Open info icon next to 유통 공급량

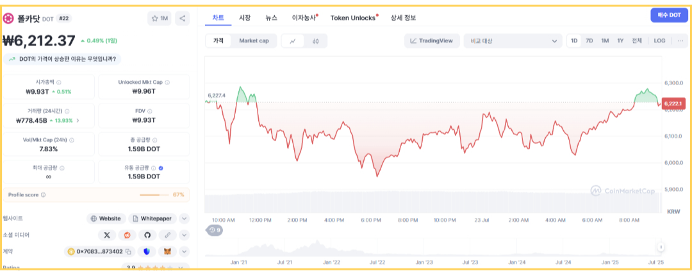coord(154,168)
